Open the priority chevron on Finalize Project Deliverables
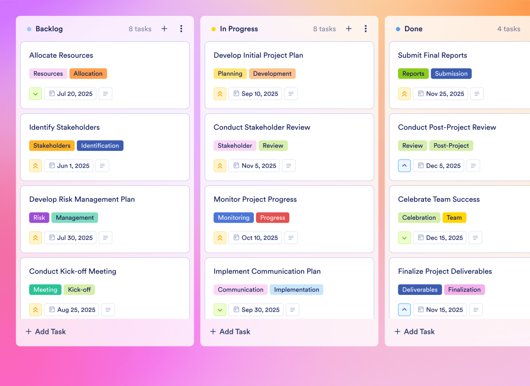This screenshot has width=530, height=386. (x=404, y=309)
